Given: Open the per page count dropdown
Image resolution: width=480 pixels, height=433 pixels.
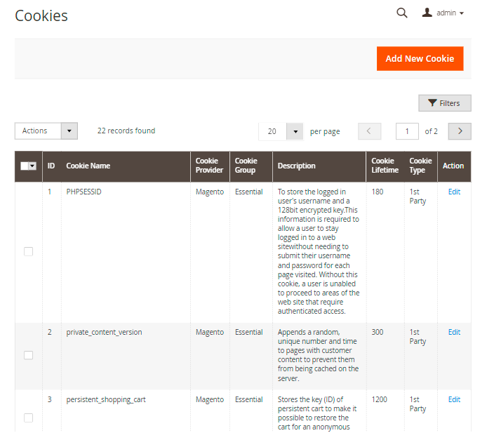Looking at the screenshot, I should coord(295,131).
